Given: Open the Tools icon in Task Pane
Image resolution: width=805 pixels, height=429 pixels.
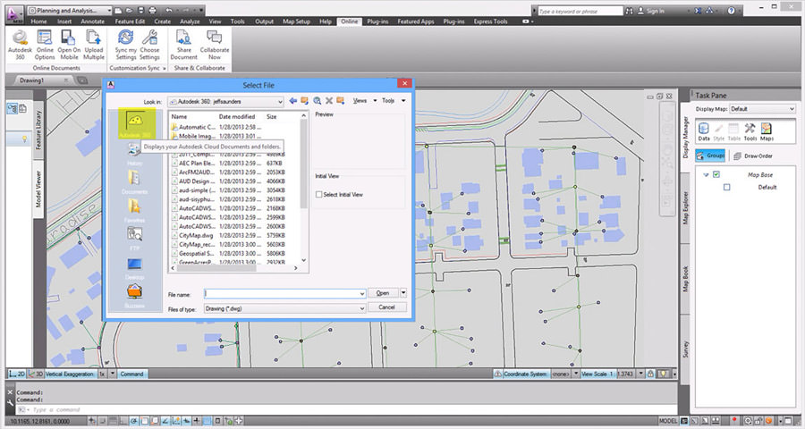Looking at the screenshot, I should [750, 131].
